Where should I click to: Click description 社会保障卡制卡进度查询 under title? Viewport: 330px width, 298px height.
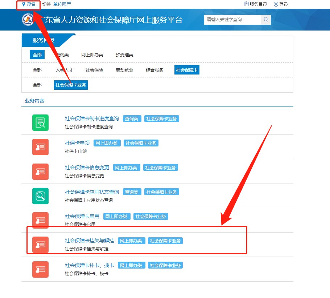point(88,127)
